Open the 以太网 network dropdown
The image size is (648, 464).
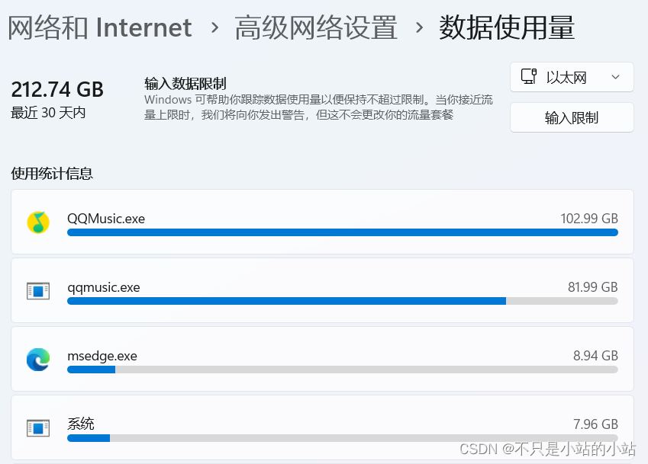coord(571,77)
